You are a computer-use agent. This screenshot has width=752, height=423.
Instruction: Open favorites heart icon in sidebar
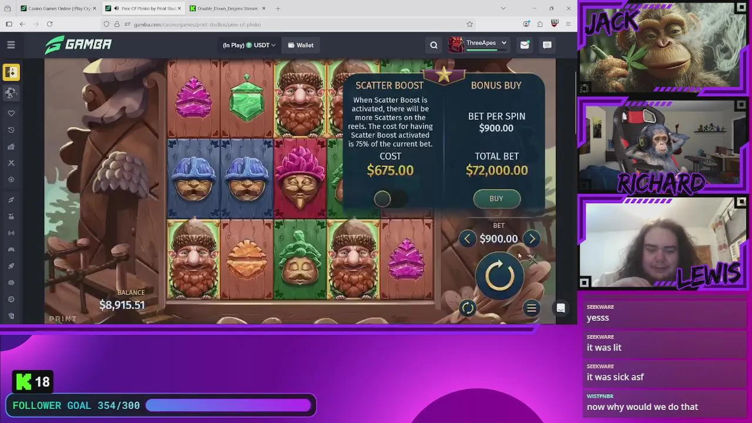click(11, 113)
